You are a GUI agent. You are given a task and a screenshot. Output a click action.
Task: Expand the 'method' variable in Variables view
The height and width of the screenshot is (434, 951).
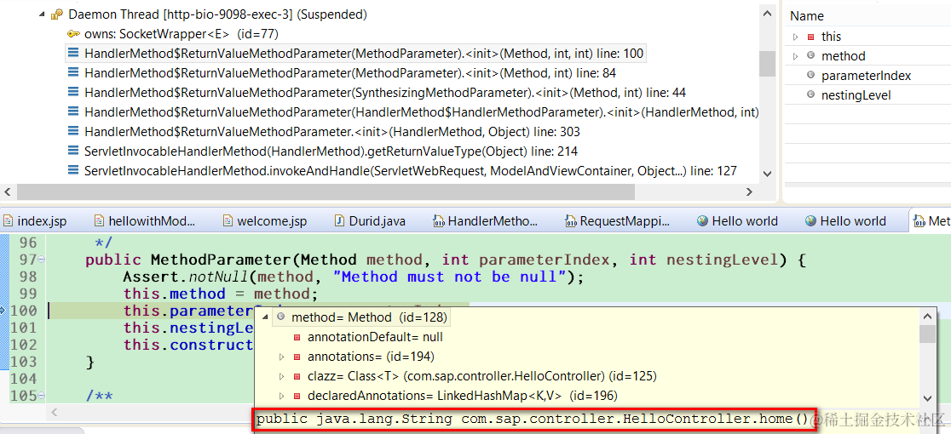click(x=796, y=56)
